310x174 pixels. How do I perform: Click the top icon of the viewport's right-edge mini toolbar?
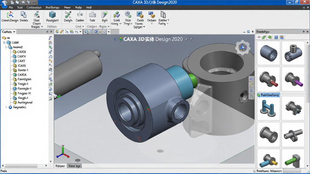[251, 79]
